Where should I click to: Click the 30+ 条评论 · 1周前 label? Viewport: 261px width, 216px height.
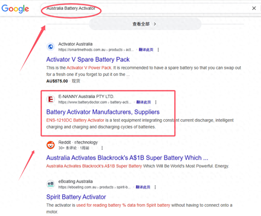pos(74,148)
